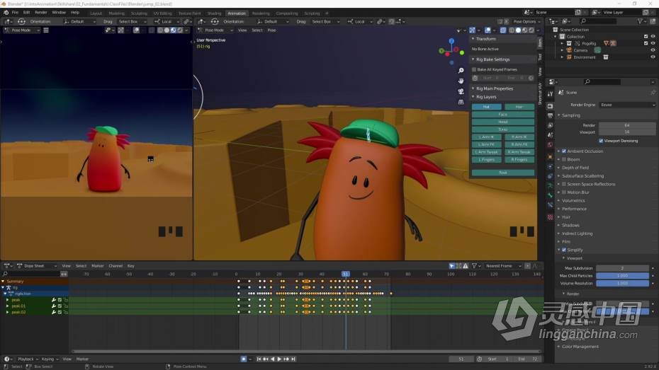The height and width of the screenshot is (370, 659).
Task: Open the Output properties tab icon
Action: 550,115
